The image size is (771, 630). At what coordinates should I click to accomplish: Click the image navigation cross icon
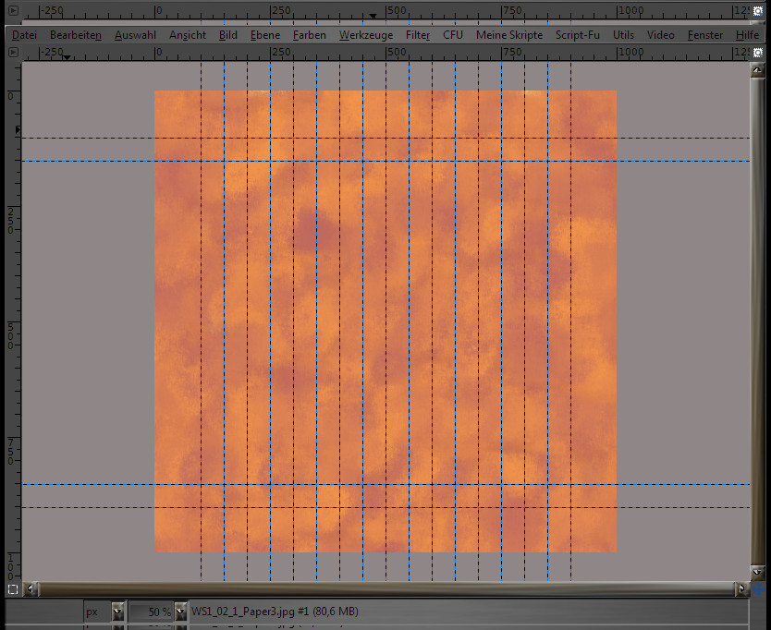[x=759, y=588]
